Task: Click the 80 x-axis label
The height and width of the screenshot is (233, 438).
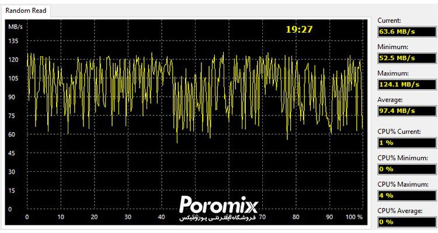Action: point(296,217)
